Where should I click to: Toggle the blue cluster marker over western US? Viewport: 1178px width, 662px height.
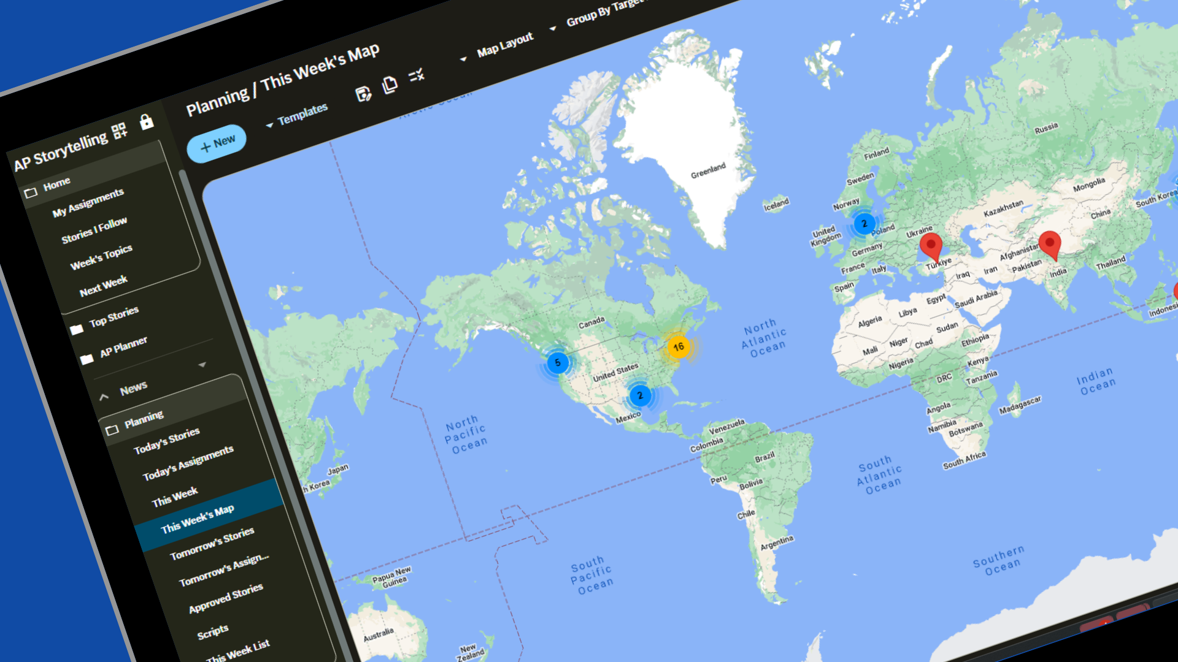pos(558,363)
